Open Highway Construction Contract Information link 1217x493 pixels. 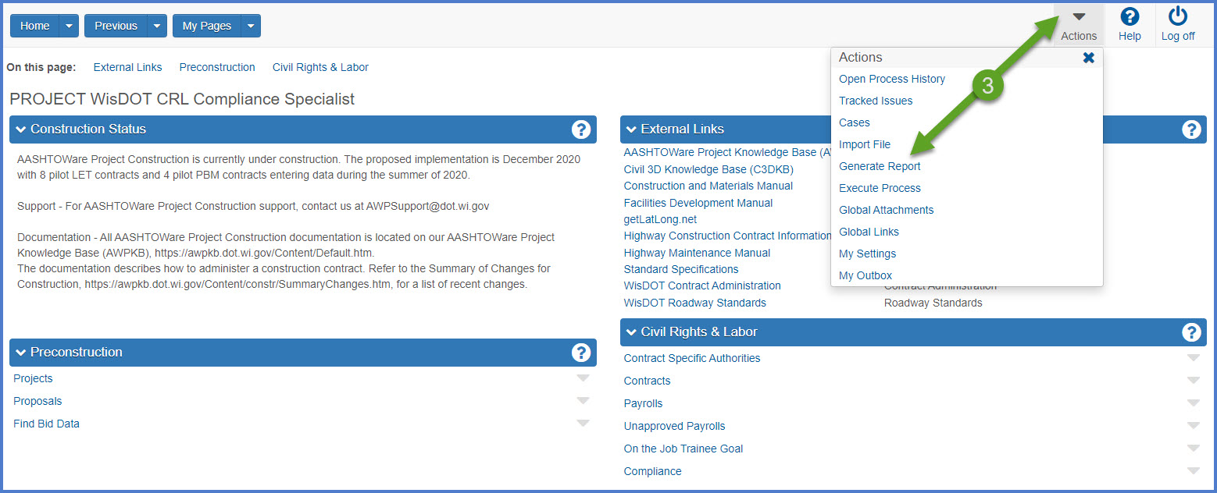click(727, 236)
